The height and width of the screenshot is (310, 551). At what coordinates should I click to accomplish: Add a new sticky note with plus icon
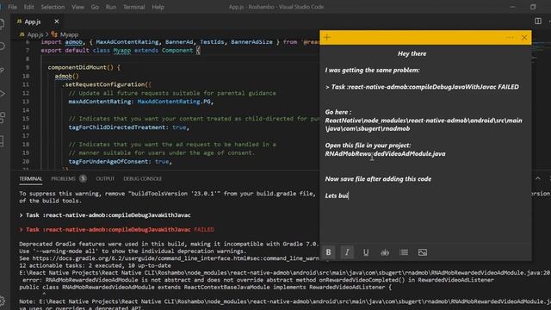[x=327, y=37]
